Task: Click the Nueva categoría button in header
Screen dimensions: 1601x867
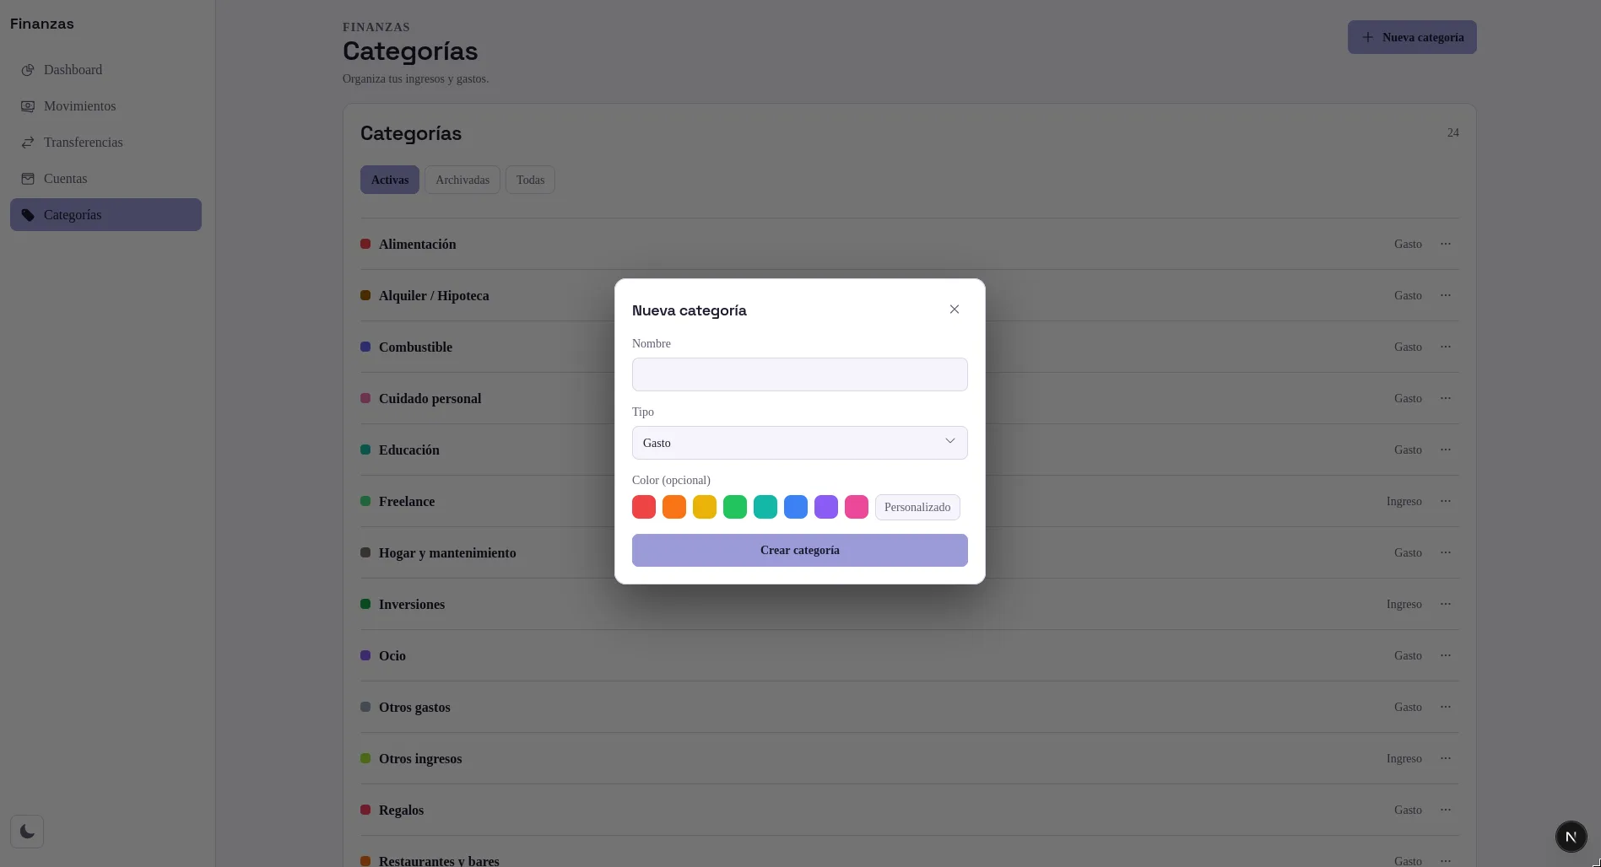Action: pyautogui.click(x=1412, y=37)
